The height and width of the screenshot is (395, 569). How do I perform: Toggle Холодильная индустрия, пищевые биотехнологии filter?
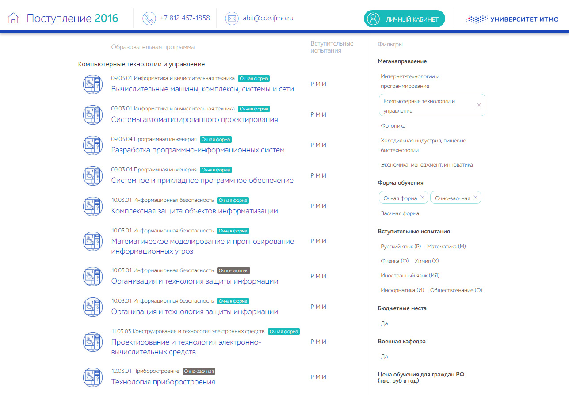(424, 145)
